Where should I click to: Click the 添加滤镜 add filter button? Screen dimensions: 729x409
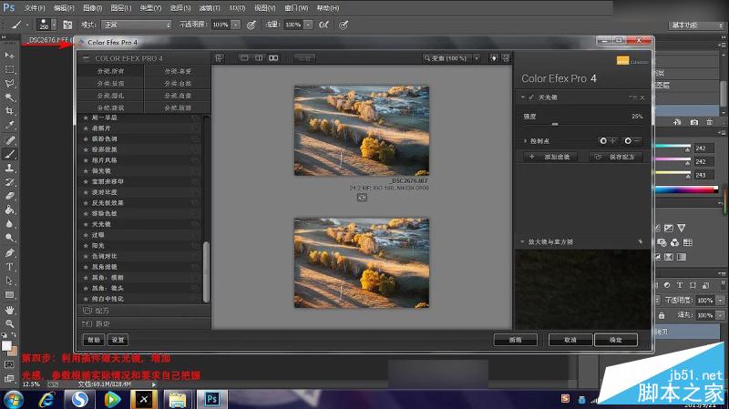coord(550,157)
